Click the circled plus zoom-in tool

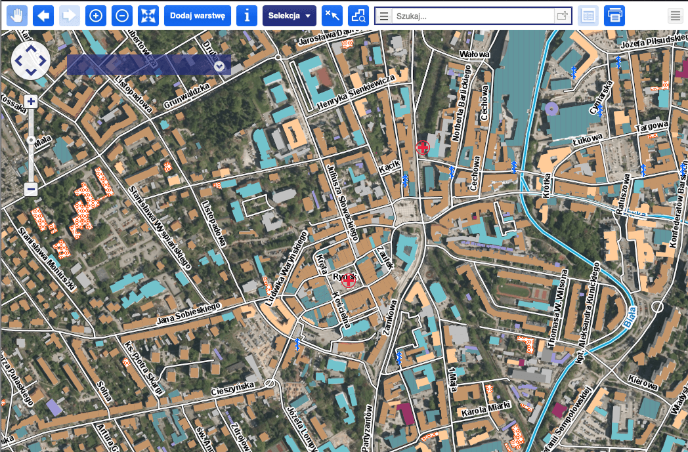click(x=96, y=16)
